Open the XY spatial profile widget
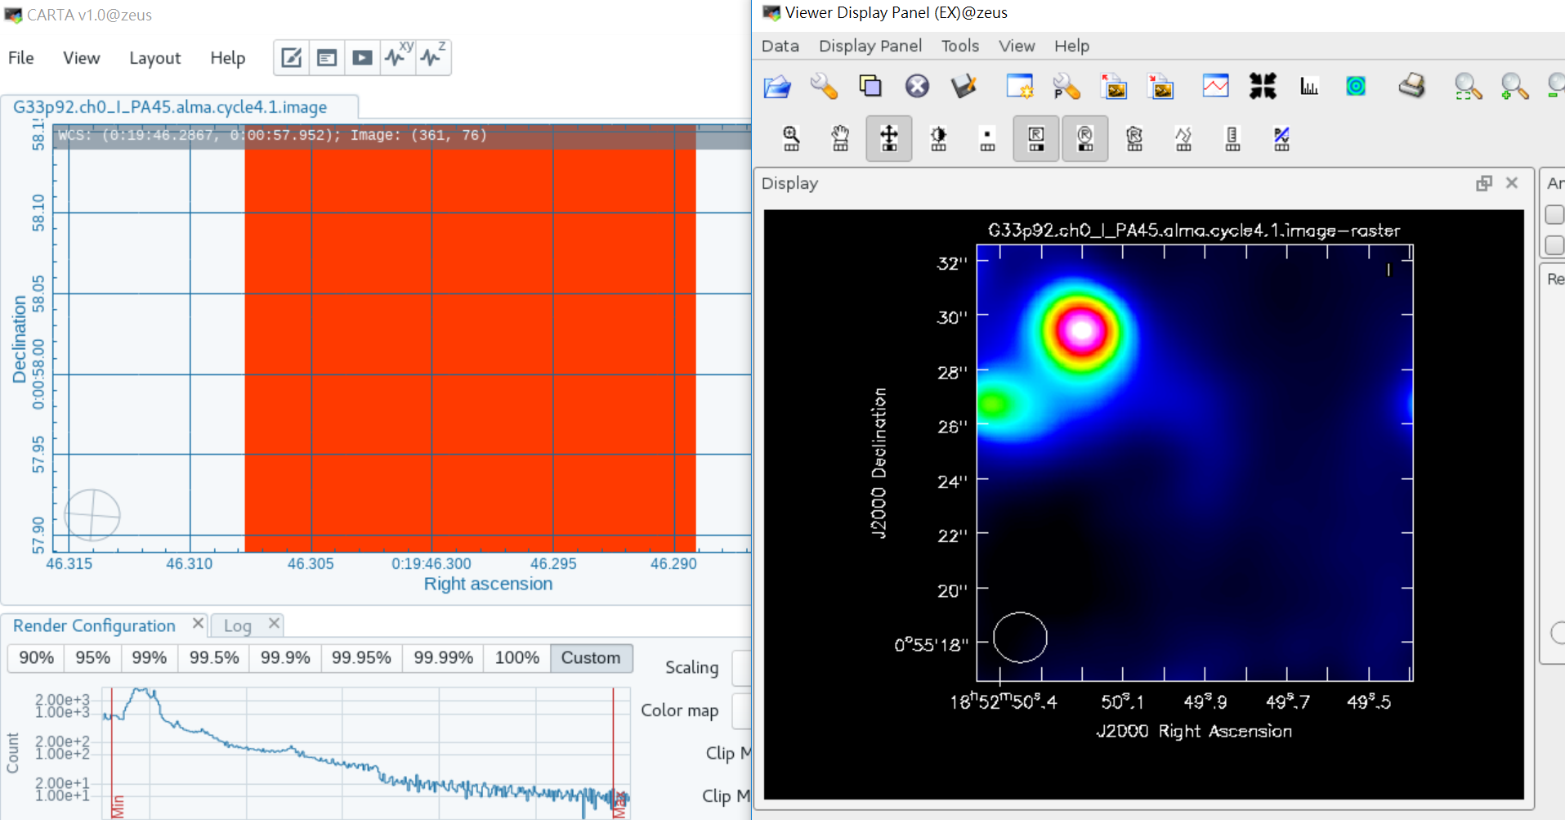Image resolution: width=1565 pixels, height=820 pixels. click(x=398, y=57)
